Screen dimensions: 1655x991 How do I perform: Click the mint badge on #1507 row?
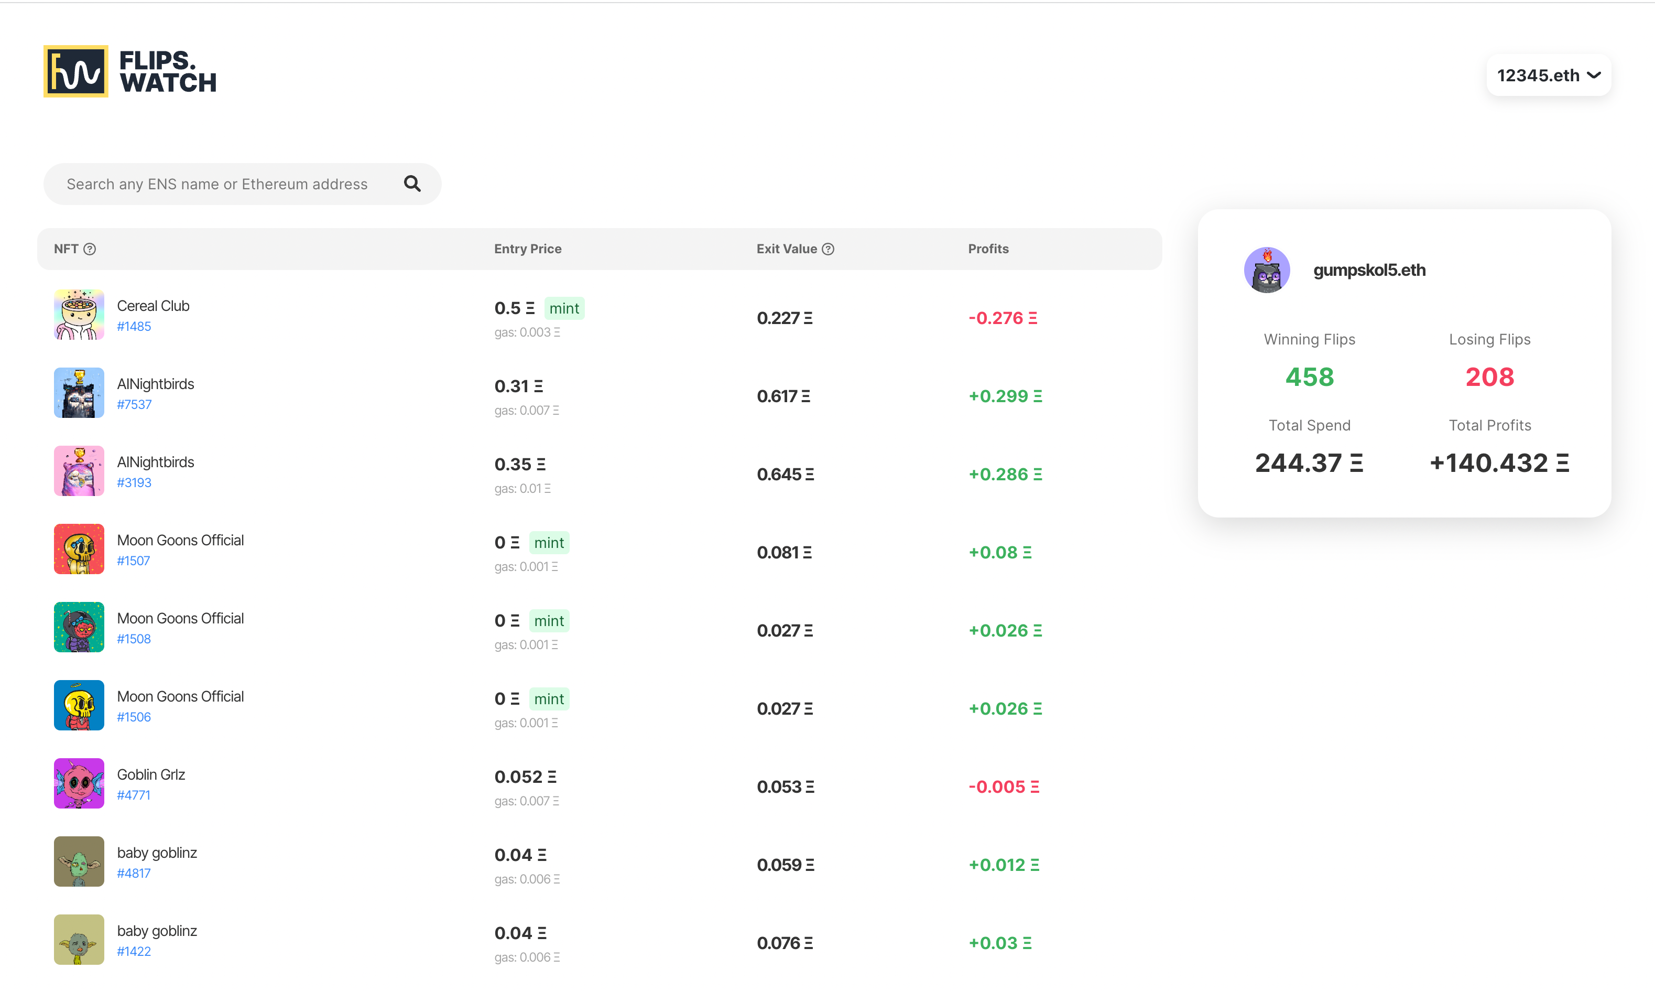549,543
